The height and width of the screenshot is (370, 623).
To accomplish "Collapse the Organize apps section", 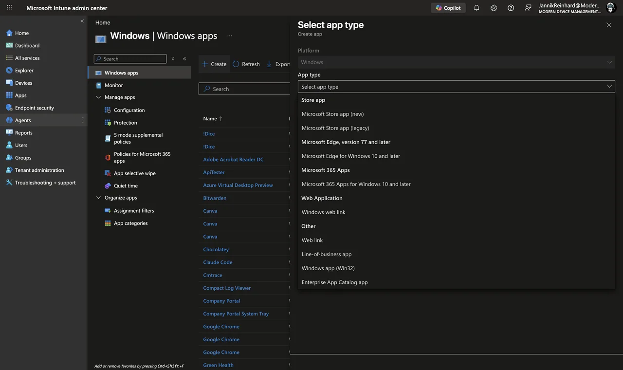I will click(x=98, y=198).
